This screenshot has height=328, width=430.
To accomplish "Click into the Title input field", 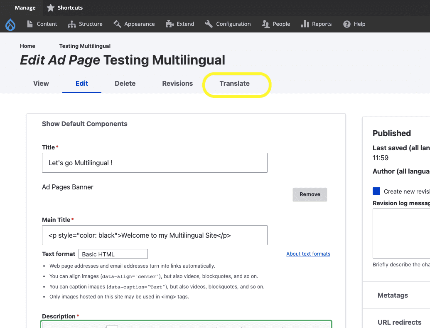I will pyautogui.click(x=155, y=163).
